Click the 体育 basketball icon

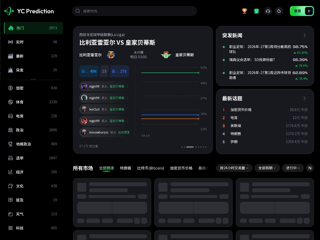coord(10,102)
